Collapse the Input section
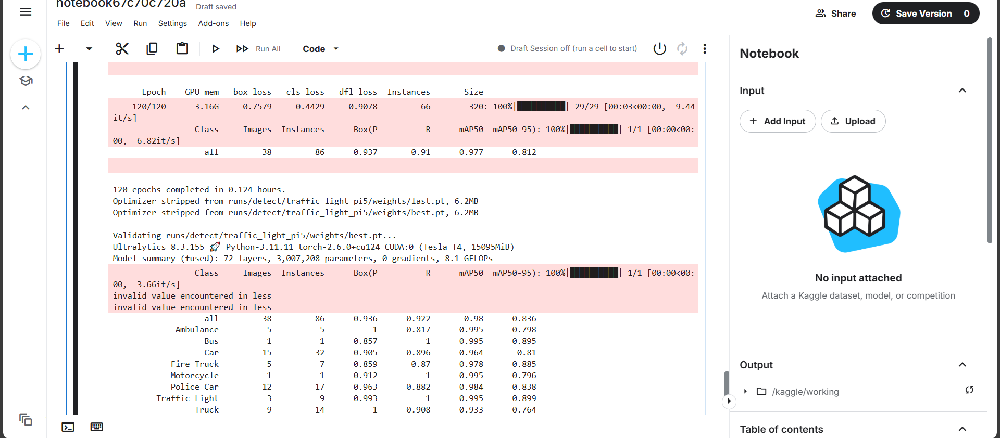Viewport: 1000px width, 438px height. [x=963, y=91]
